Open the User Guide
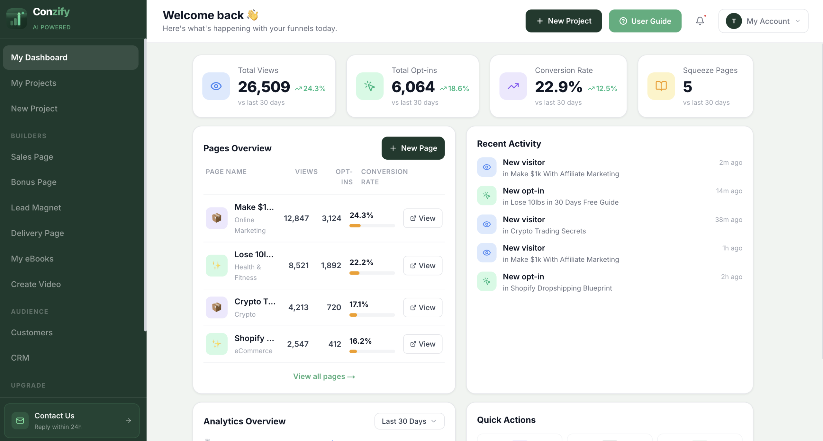This screenshot has height=441, width=823. [x=645, y=21]
